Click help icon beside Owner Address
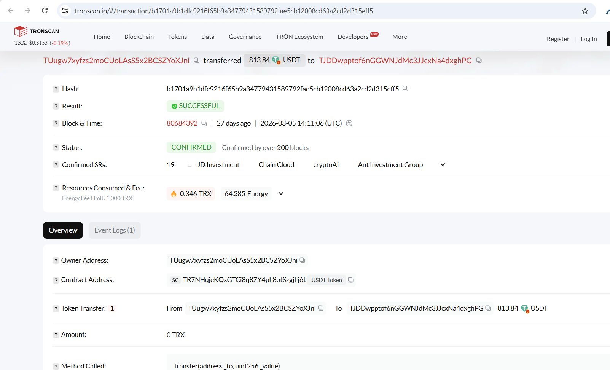 (56, 261)
